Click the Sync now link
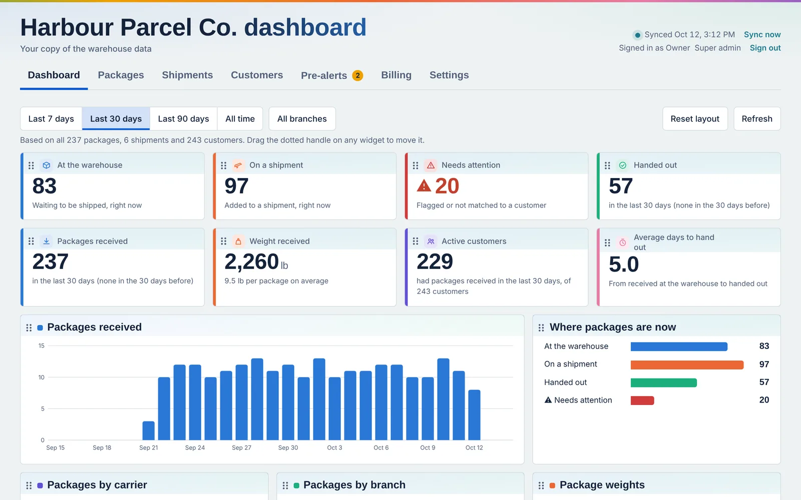 762,34
